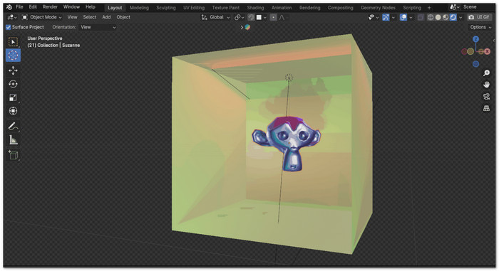Viewport: 499px width, 271px height.
Task: Toggle X-Ray mode
Action: point(421,18)
